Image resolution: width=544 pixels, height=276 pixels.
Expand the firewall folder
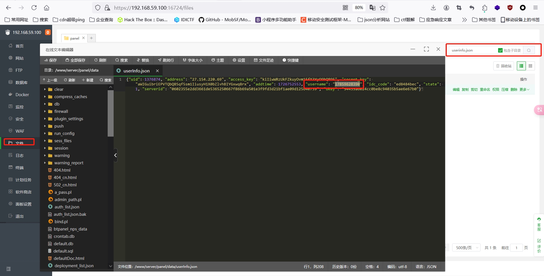[45, 111]
